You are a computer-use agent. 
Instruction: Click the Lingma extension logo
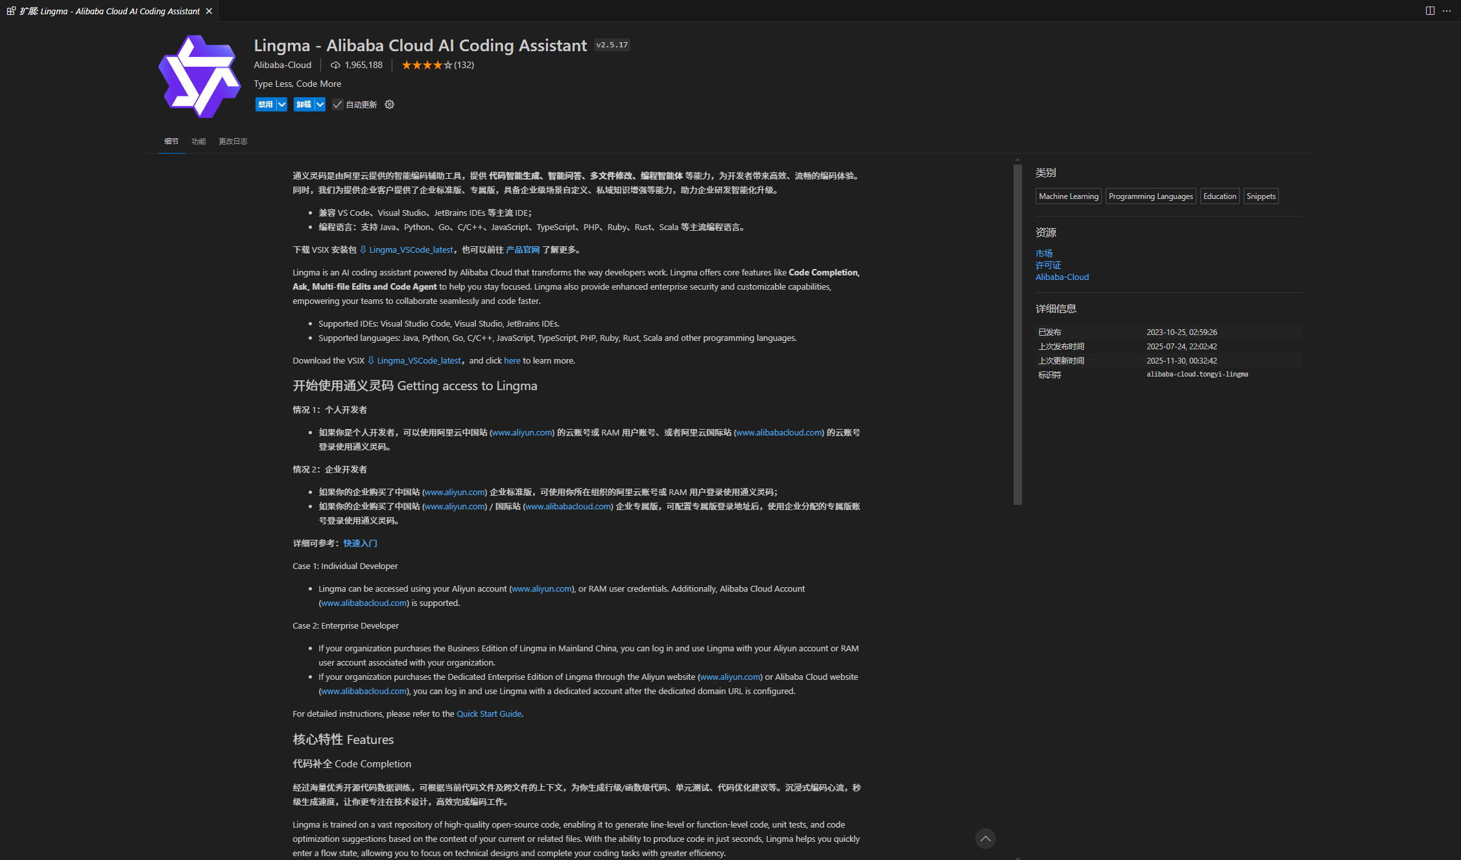pyautogui.click(x=199, y=76)
